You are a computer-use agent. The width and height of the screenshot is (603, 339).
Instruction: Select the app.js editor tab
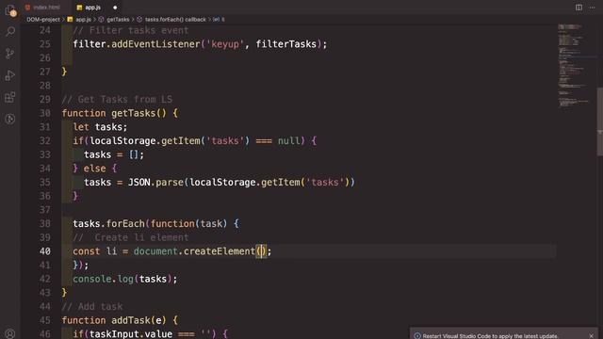(92, 8)
